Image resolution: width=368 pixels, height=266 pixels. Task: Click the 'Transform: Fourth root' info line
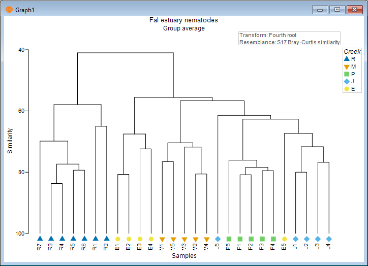coord(268,36)
